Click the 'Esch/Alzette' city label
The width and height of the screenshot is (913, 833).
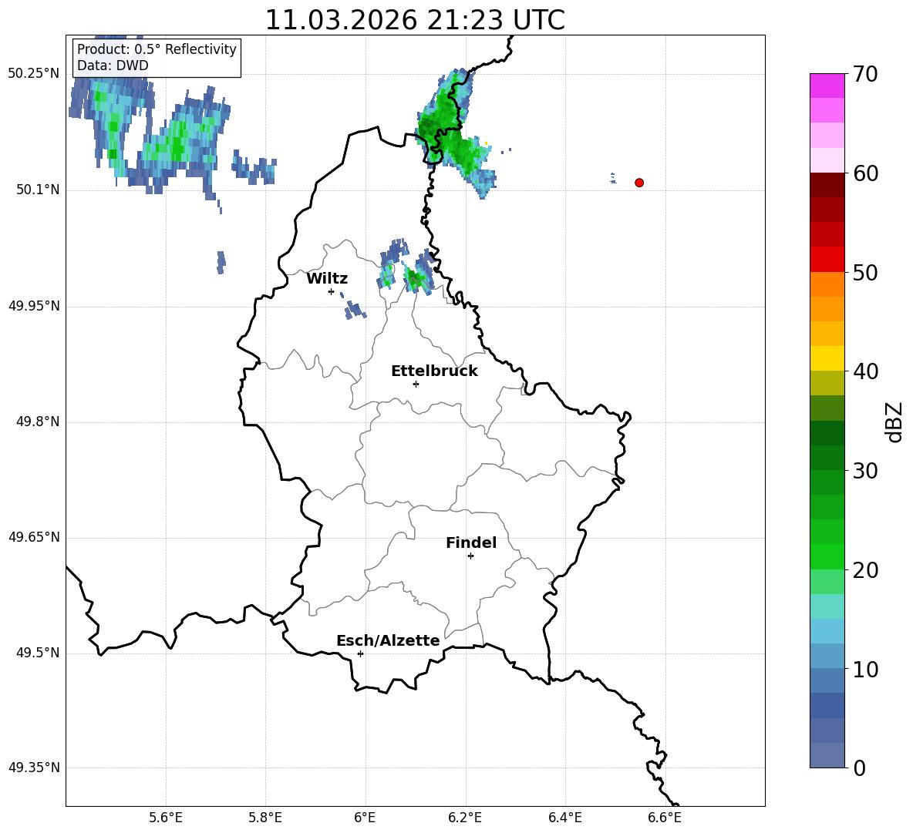tap(388, 640)
